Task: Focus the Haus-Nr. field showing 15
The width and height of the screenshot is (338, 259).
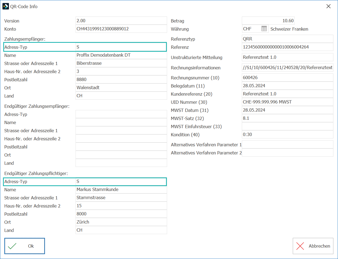Action: pos(121,206)
